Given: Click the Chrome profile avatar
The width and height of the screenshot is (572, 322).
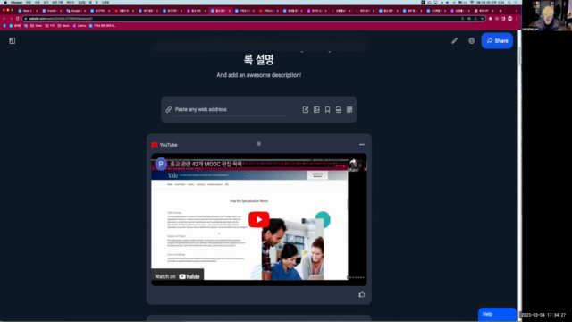Looking at the screenshot, I should click(x=510, y=19).
